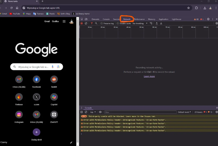Screen dimensions: 218x146
Task: Open the Firebase shortcut
Action: click(x=19, y=97)
